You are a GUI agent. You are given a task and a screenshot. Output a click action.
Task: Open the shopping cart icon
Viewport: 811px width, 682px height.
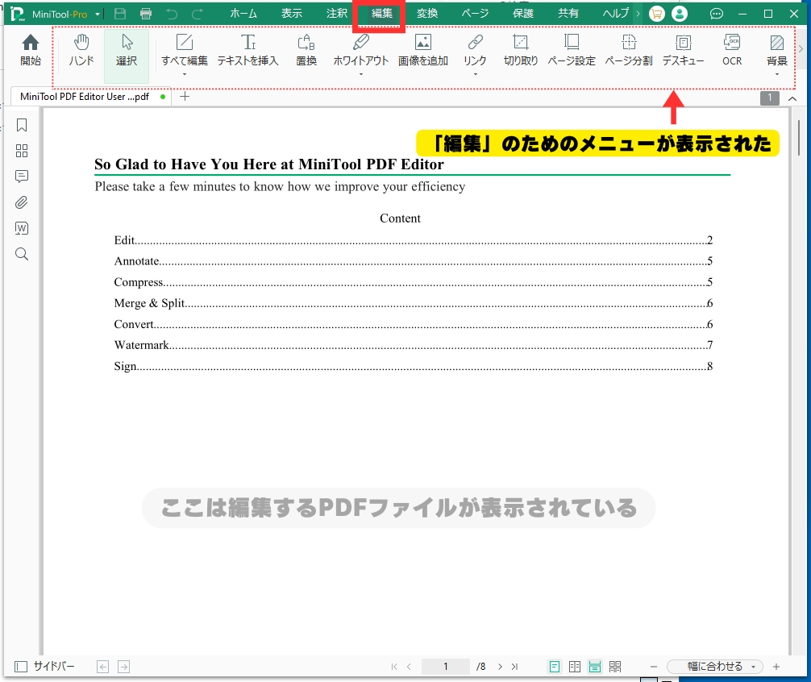[657, 14]
